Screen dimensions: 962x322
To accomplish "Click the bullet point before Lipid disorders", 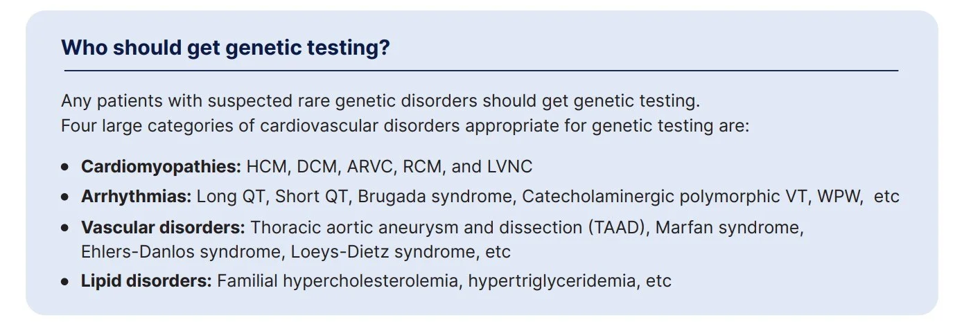I will click(x=65, y=282).
